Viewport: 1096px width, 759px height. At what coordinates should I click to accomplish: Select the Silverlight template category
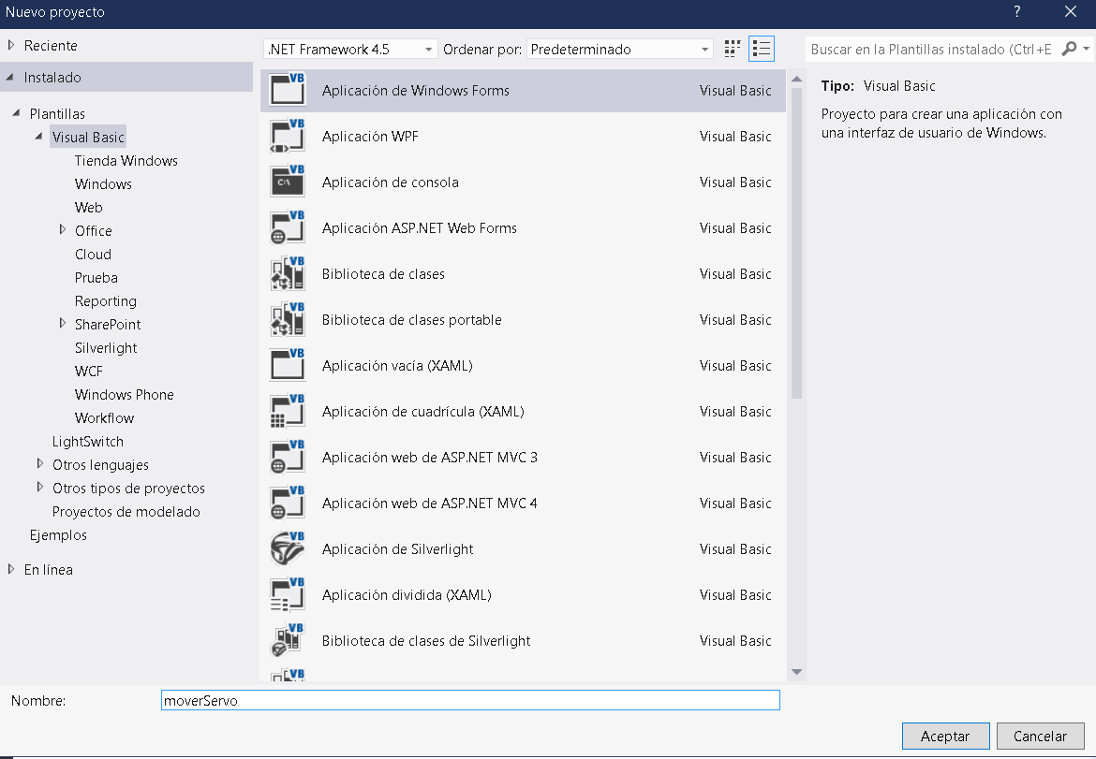[106, 348]
